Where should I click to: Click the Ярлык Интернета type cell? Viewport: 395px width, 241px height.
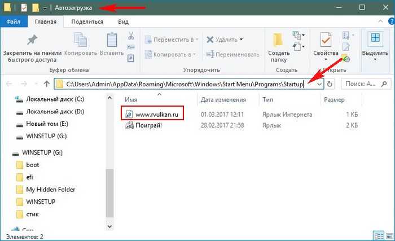click(287, 115)
